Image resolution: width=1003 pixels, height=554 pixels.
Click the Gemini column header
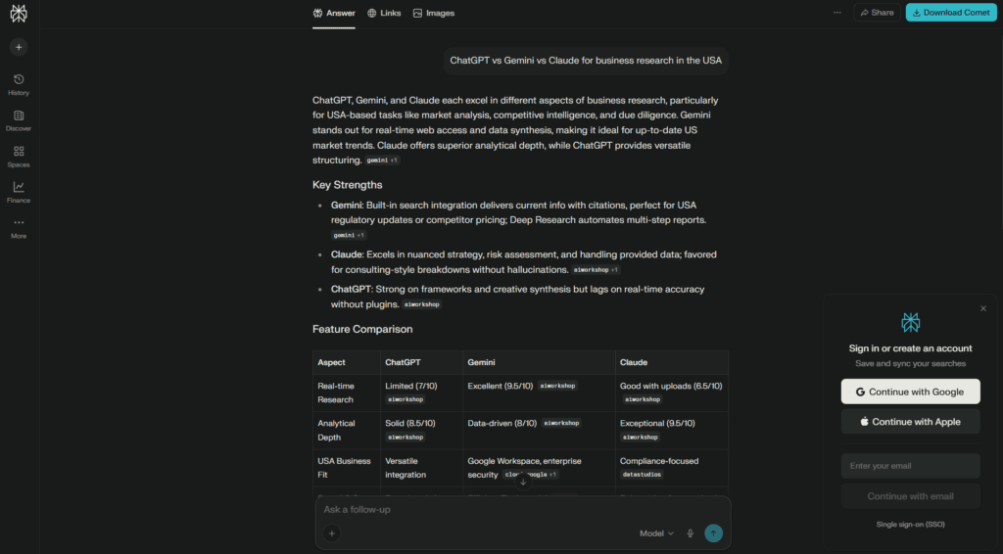point(481,362)
